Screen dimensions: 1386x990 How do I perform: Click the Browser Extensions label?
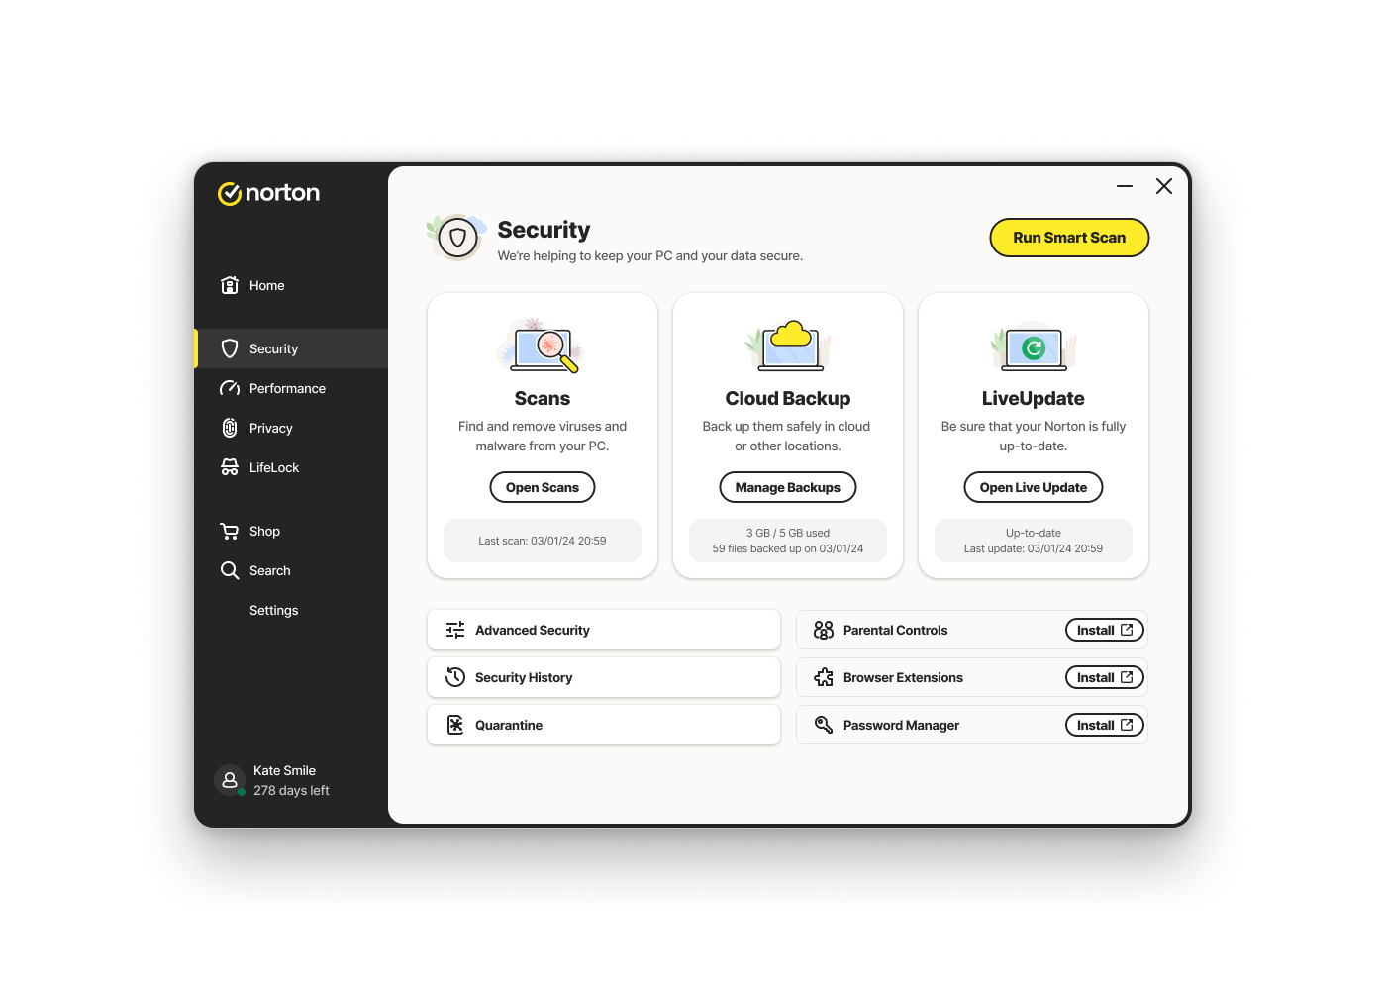click(903, 677)
